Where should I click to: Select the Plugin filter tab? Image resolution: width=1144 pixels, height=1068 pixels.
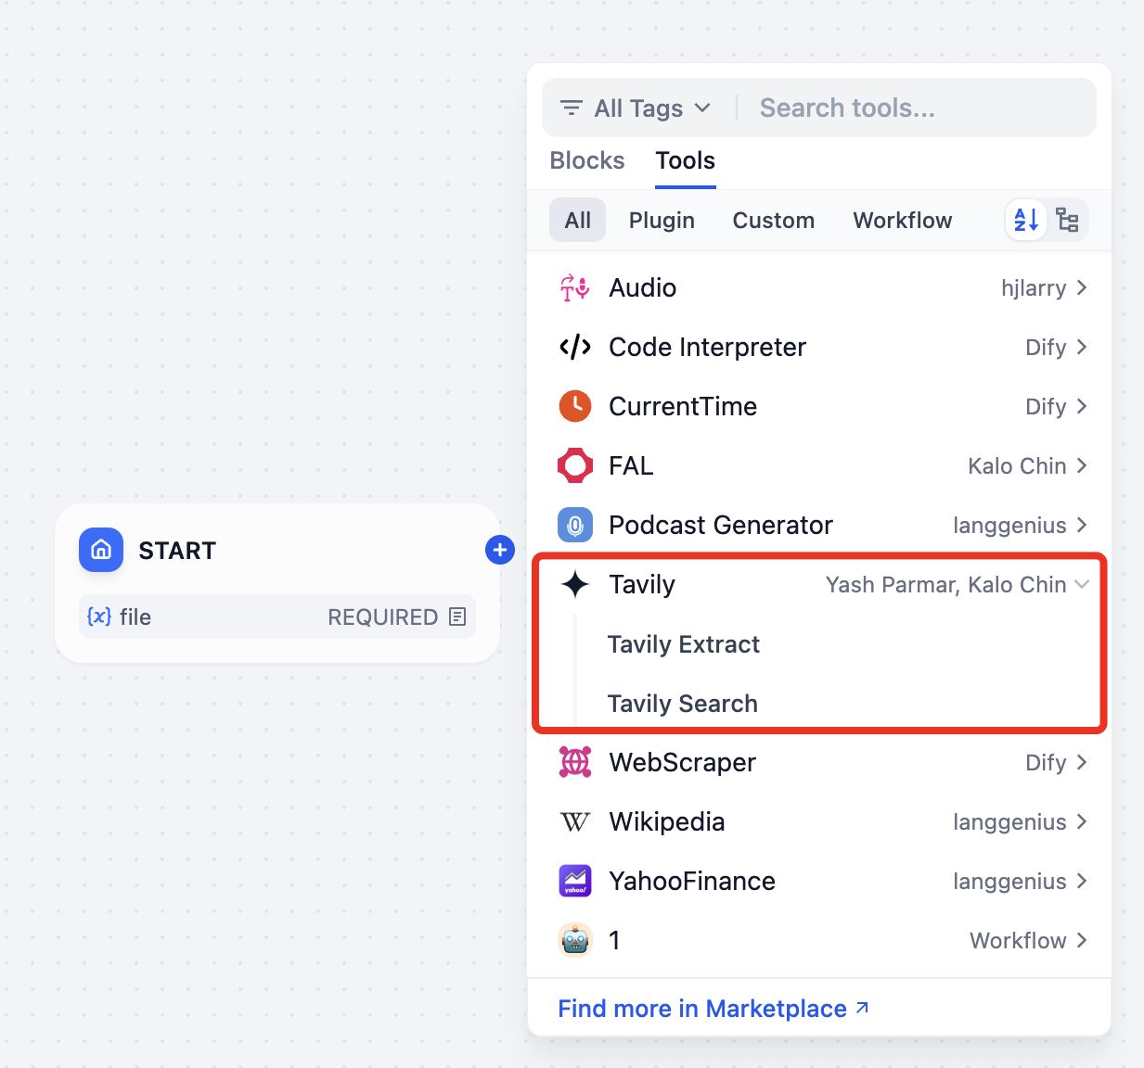(x=662, y=221)
